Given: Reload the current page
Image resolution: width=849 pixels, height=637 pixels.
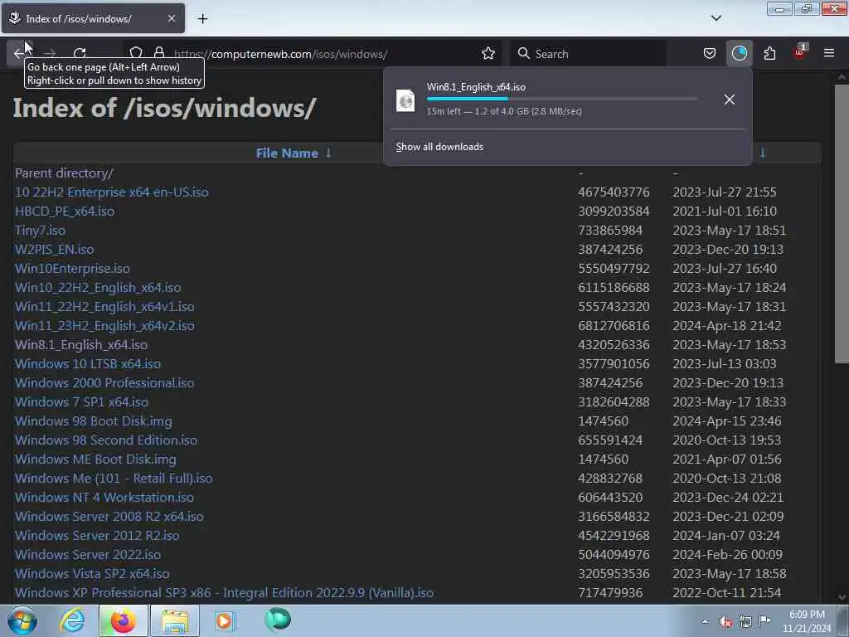Looking at the screenshot, I should click(80, 53).
